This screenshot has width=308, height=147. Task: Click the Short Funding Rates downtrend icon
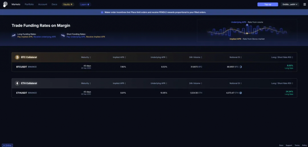63,35
